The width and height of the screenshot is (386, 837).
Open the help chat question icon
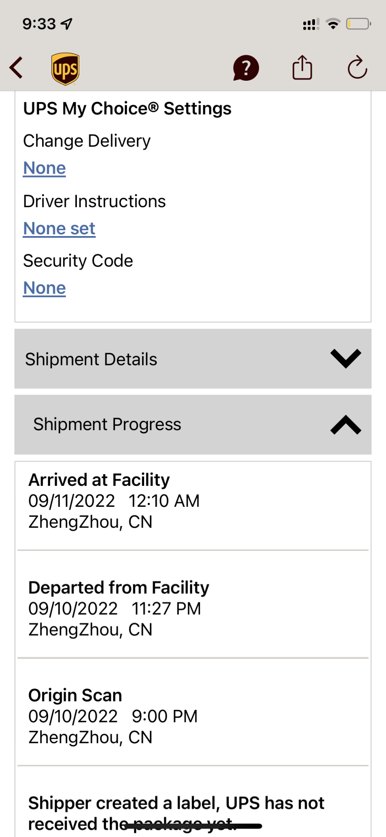pyautogui.click(x=246, y=68)
